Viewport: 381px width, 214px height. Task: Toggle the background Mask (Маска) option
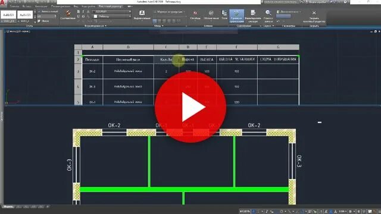click(x=43, y=21)
